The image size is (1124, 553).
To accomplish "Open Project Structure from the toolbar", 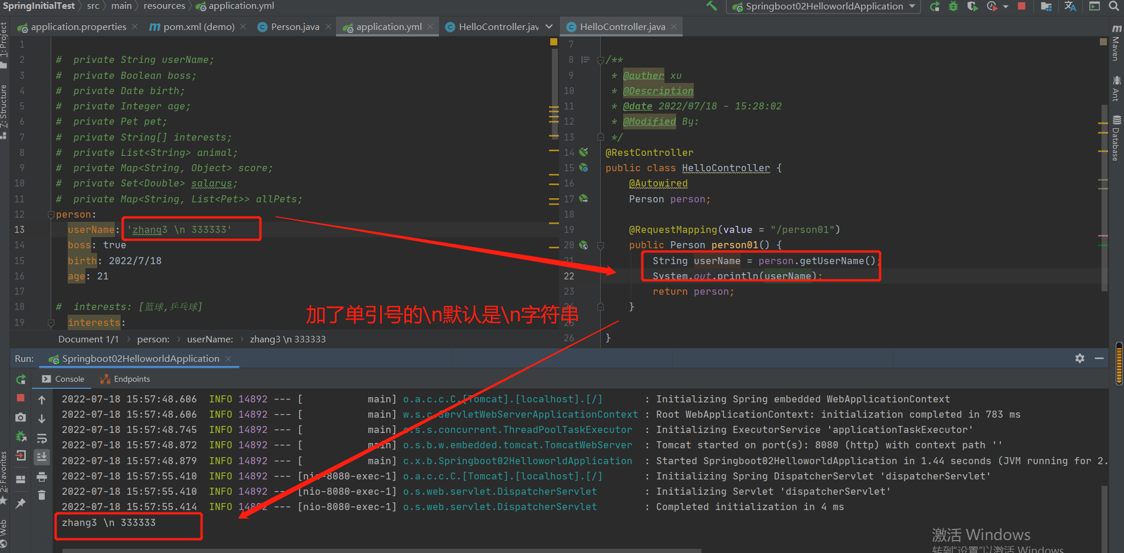I will tap(1046, 6).
